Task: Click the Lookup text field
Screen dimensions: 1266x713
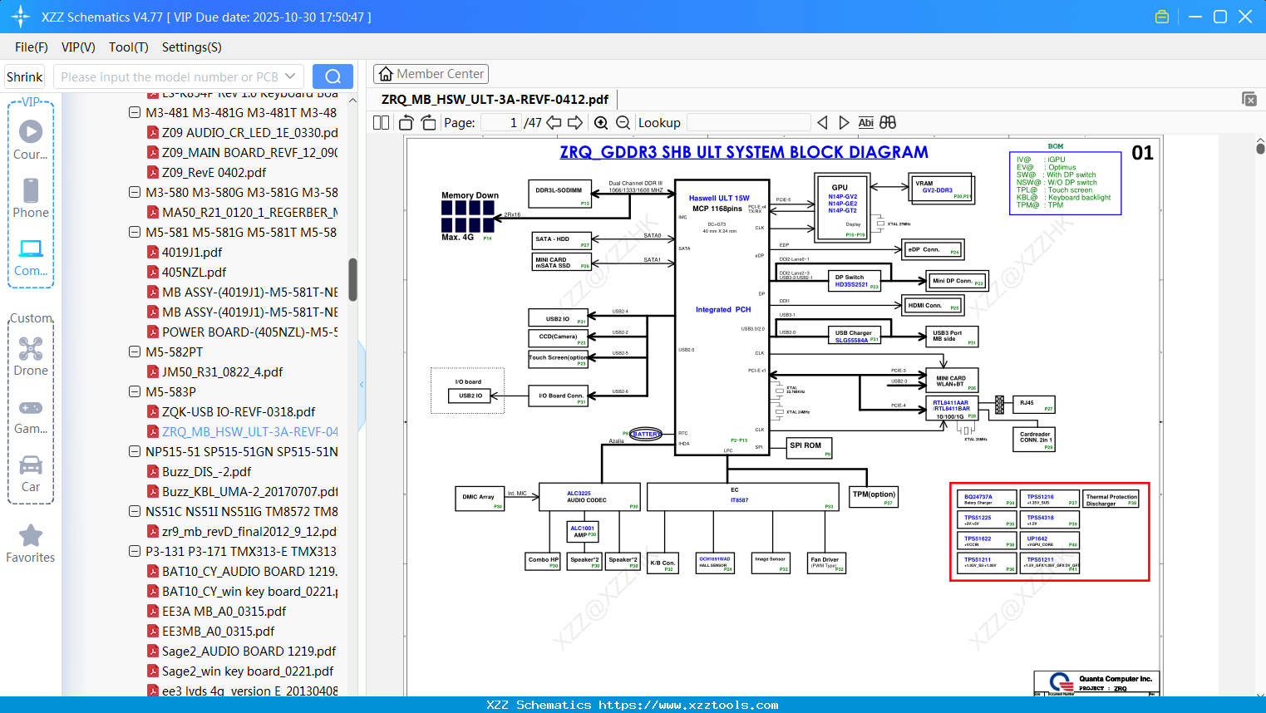Action: [x=749, y=122]
